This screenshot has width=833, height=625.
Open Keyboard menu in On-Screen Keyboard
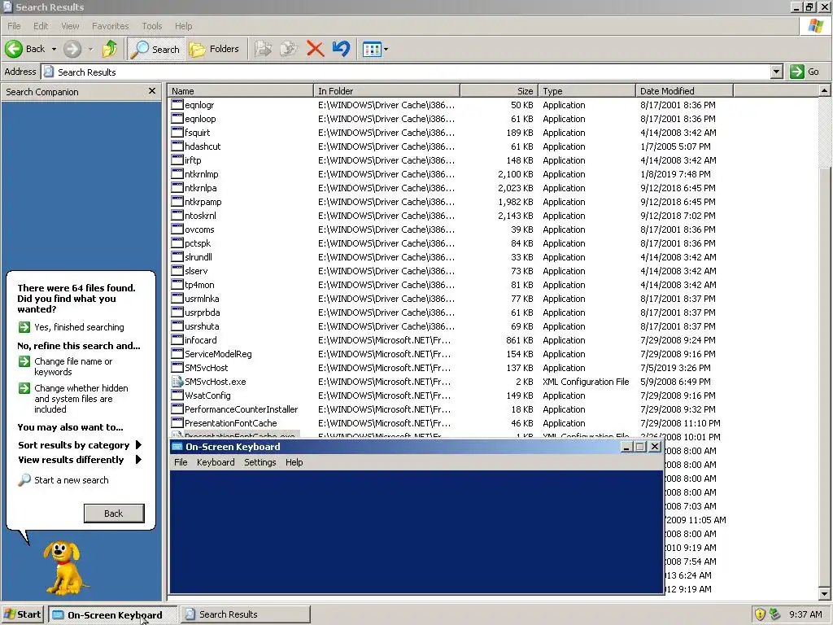click(x=216, y=462)
